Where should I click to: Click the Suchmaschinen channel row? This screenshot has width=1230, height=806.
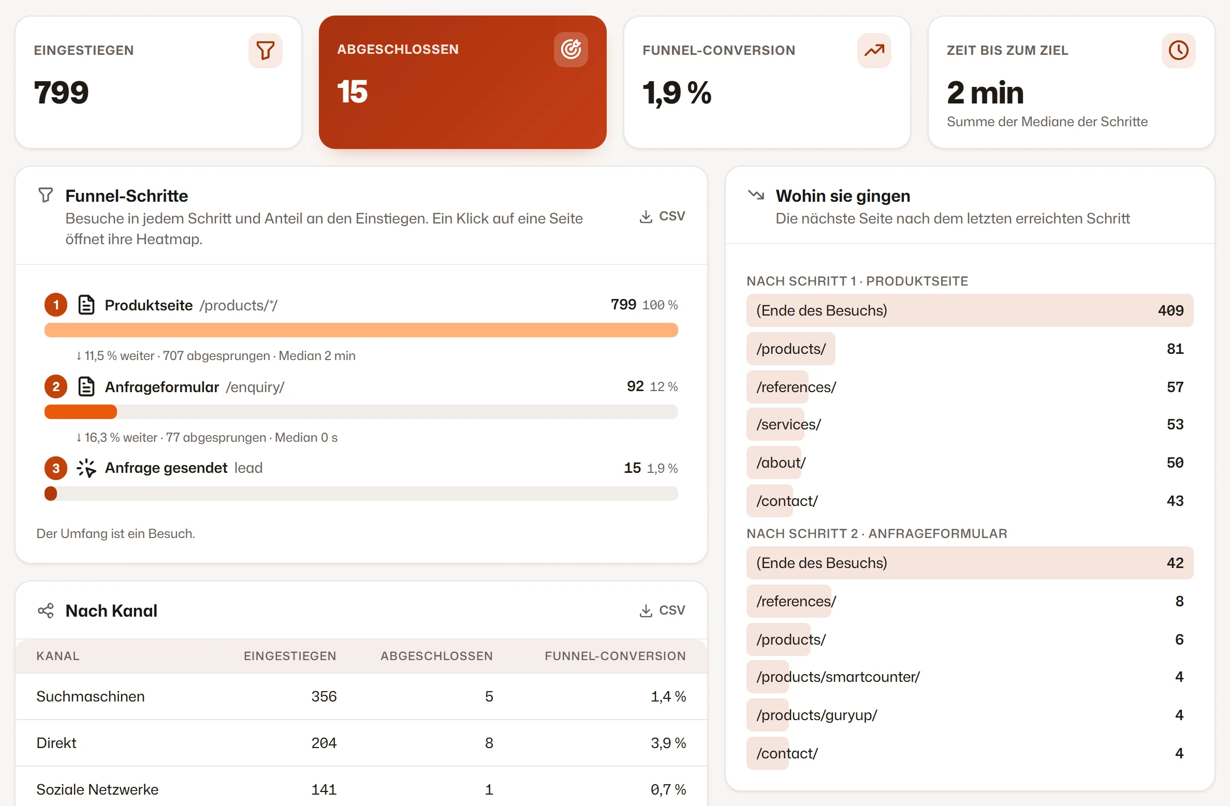point(361,696)
